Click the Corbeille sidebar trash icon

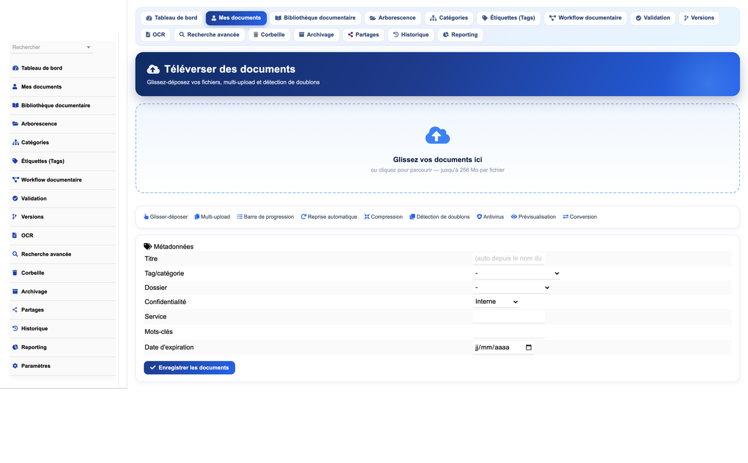pos(16,273)
